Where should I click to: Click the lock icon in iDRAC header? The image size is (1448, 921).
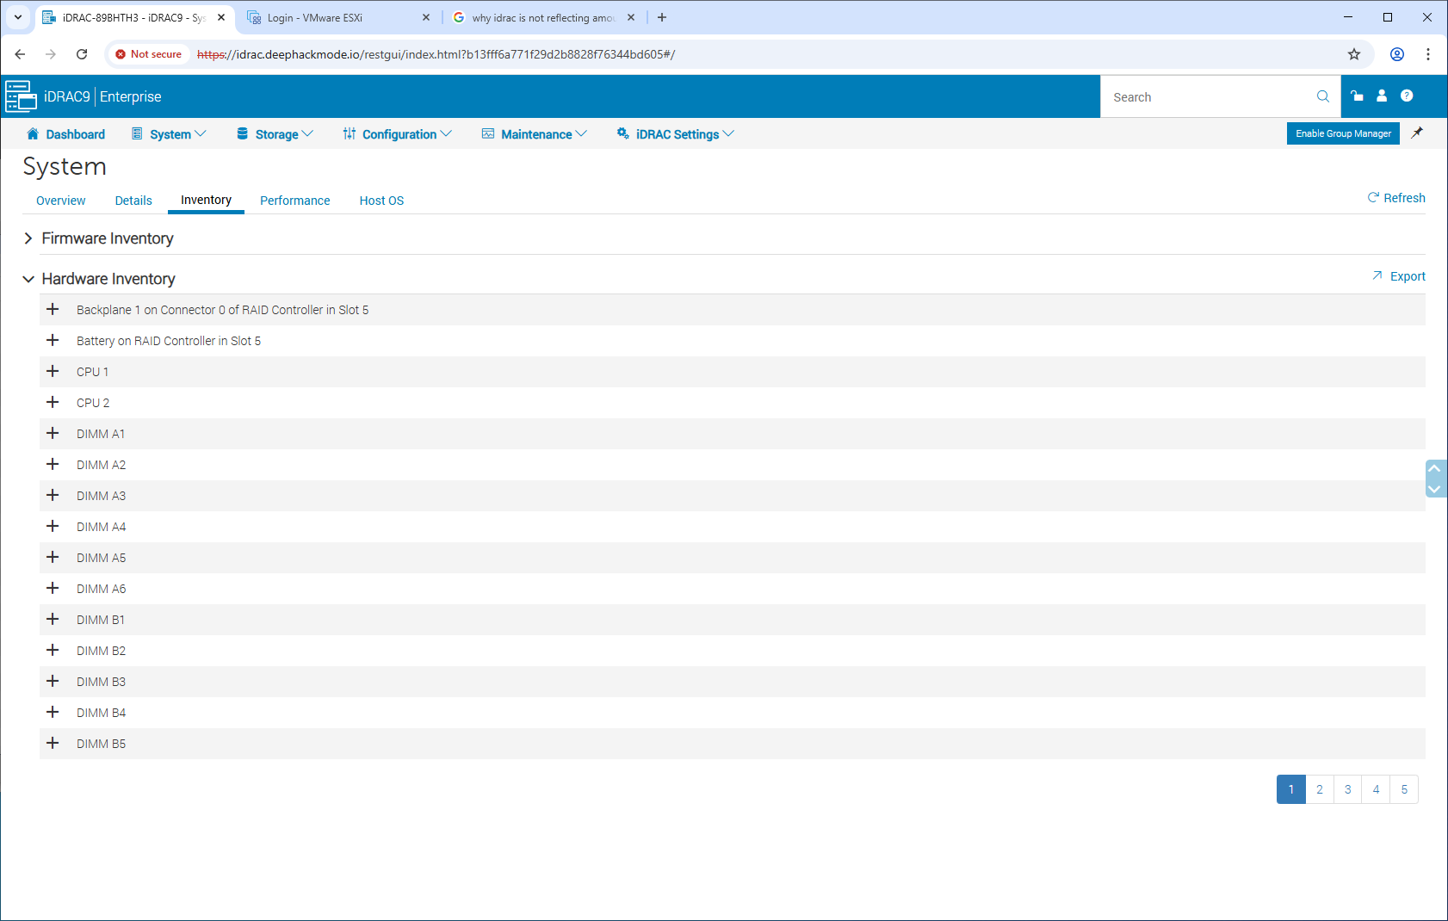click(1357, 96)
